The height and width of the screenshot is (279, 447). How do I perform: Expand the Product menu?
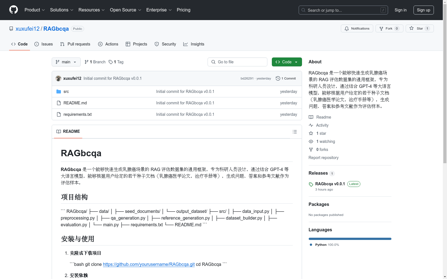coord(35,10)
